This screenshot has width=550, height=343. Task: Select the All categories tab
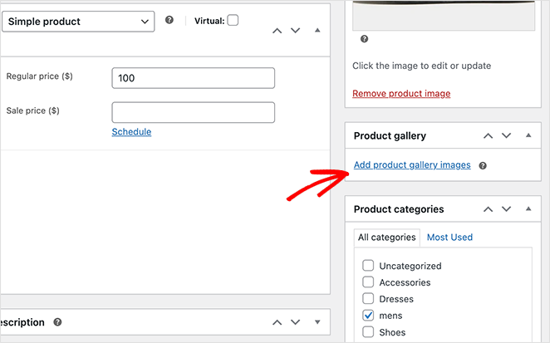click(386, 238)
